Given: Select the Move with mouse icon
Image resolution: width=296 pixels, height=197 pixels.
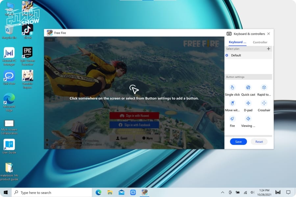Looking at the screenshot, I should pos(232,103).
